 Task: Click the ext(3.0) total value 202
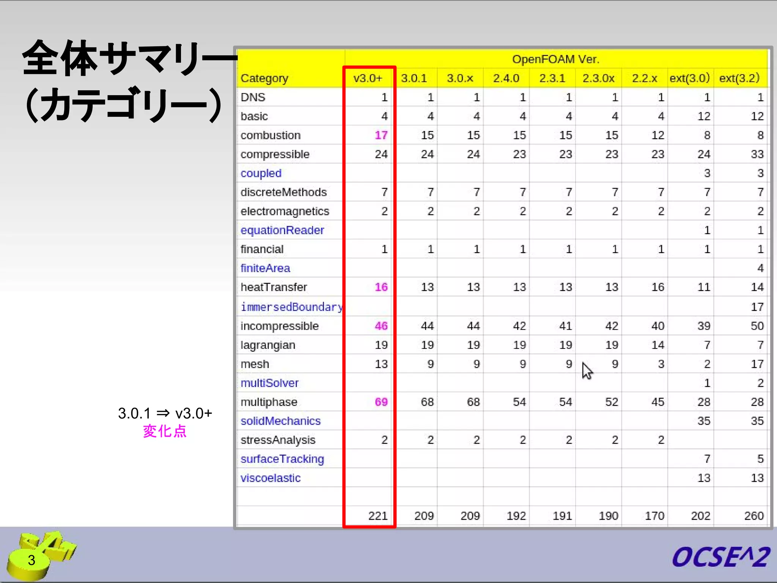point(700,516)
